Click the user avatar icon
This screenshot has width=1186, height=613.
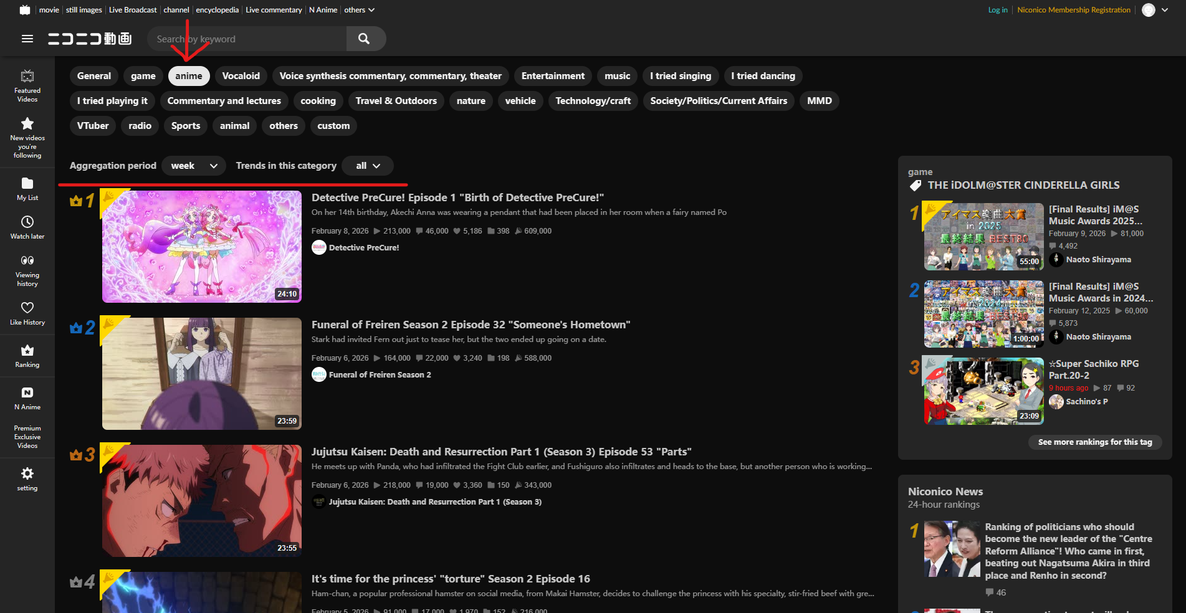pyautogui.click(x=1149, y=10)
